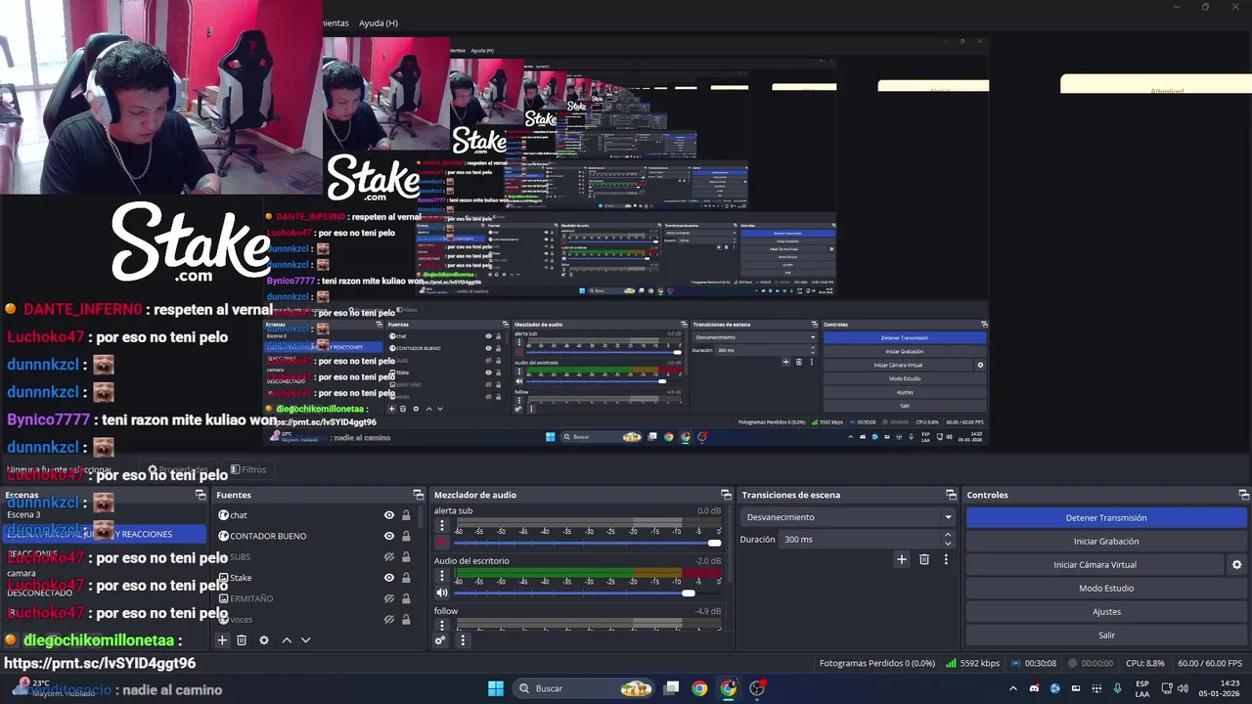Click Audio del escritorio volume slider handle
Screen dimensions: 1252x704
click(688, 593)
